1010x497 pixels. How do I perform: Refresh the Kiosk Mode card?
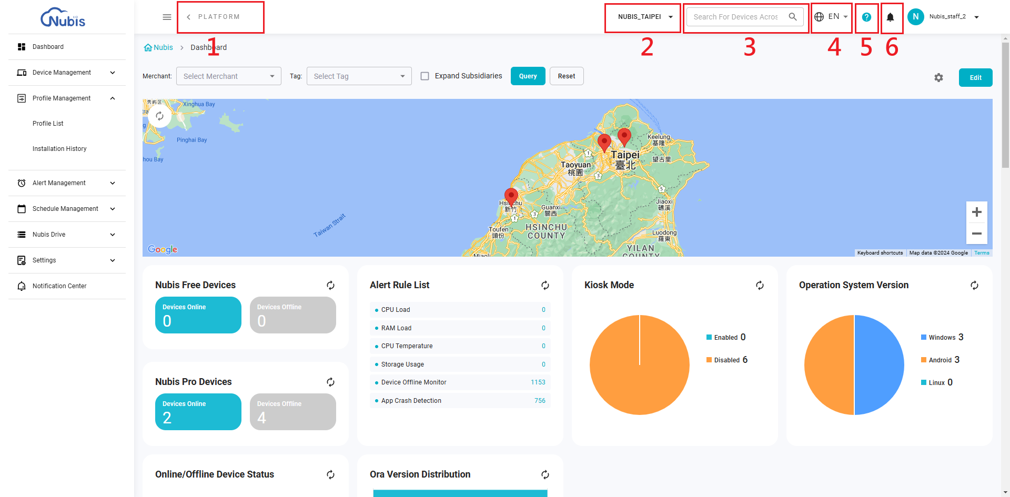[760, 285]
